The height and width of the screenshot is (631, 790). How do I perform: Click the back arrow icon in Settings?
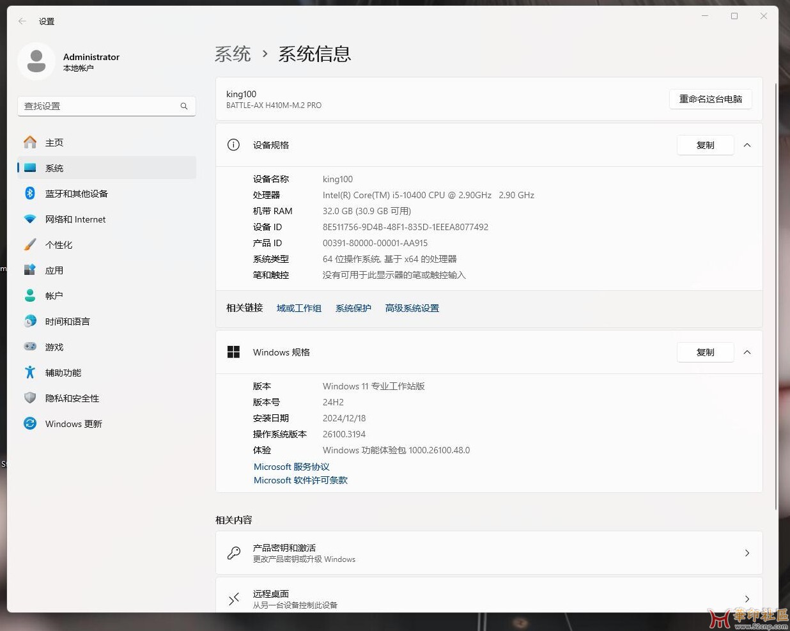tap(22, 21)
